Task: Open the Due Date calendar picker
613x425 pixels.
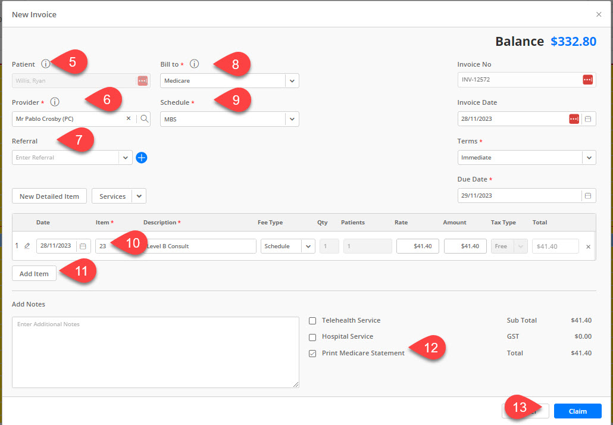Action: pyautogui.click(x=587, y=195)
